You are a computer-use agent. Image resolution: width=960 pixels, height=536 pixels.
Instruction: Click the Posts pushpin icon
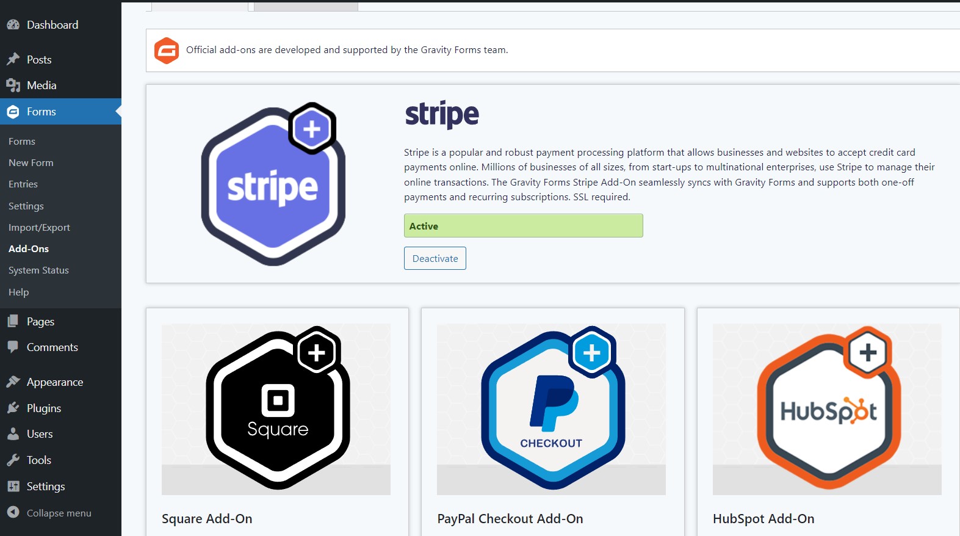point(13,59)
